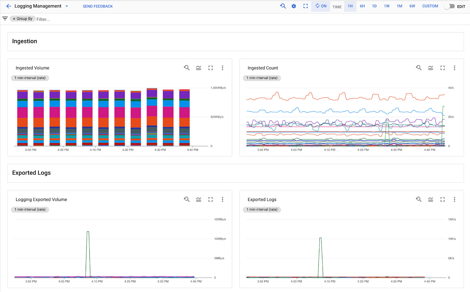Open fullscreen view of the Ingested Count chart
This screenshot has height=292, width=470.
tap(443, 68)
